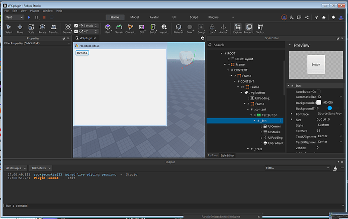Screen dimensions: 348x219
Task: Open the All Contexts dropdown
Action: tap(41, 168)
